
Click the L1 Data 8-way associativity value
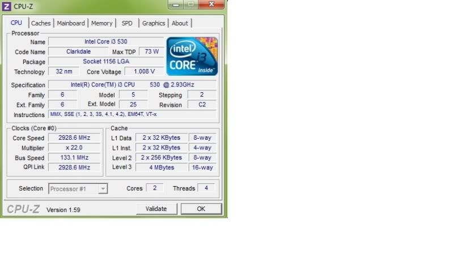click(202, 138)
